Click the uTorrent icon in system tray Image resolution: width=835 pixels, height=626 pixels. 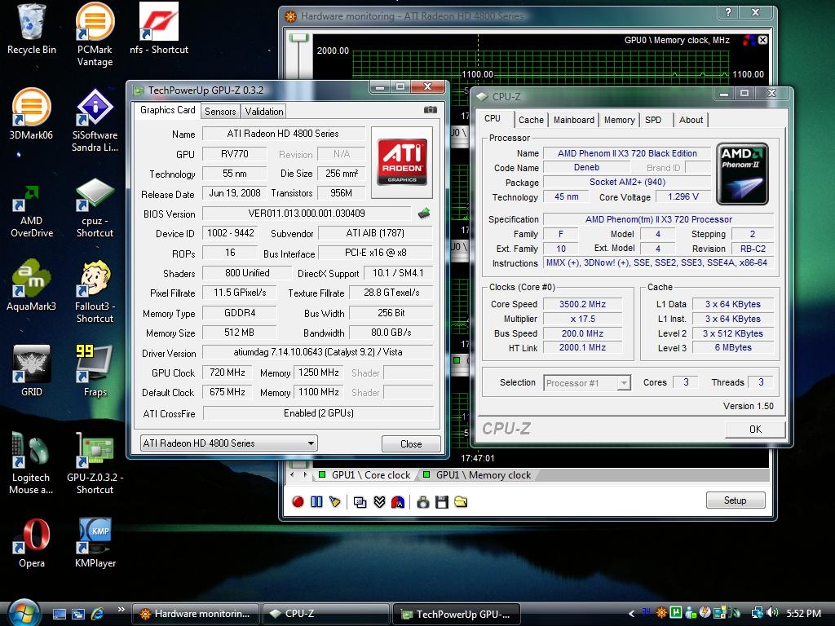[676, 613]
